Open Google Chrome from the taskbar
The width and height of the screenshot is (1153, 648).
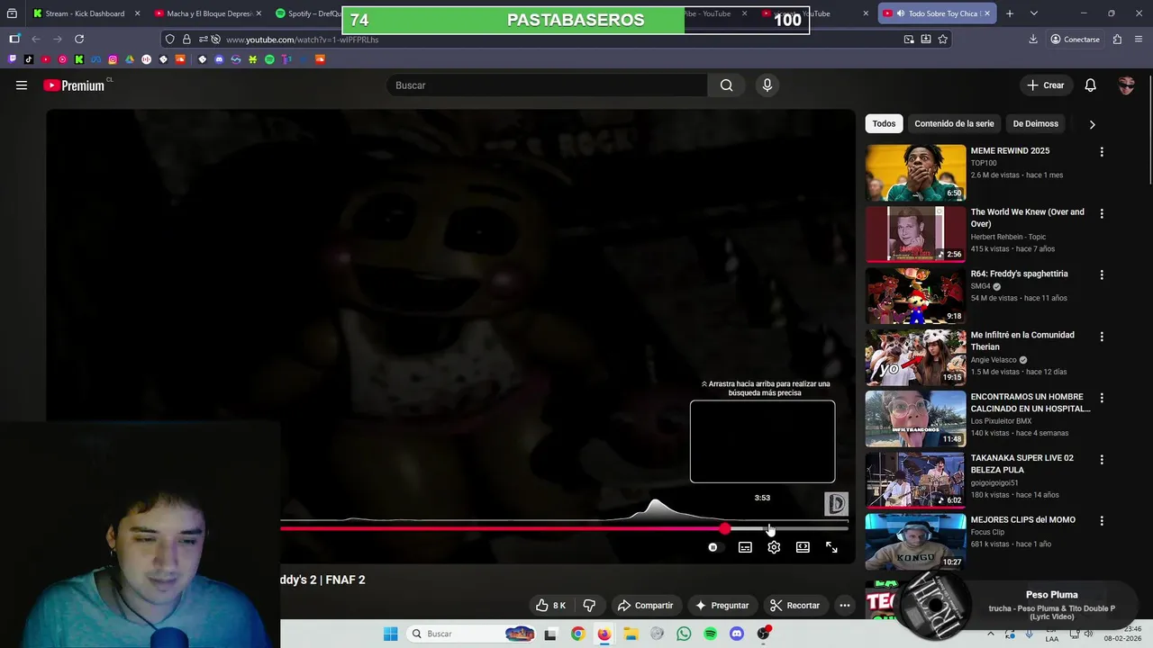pos(577,634)
